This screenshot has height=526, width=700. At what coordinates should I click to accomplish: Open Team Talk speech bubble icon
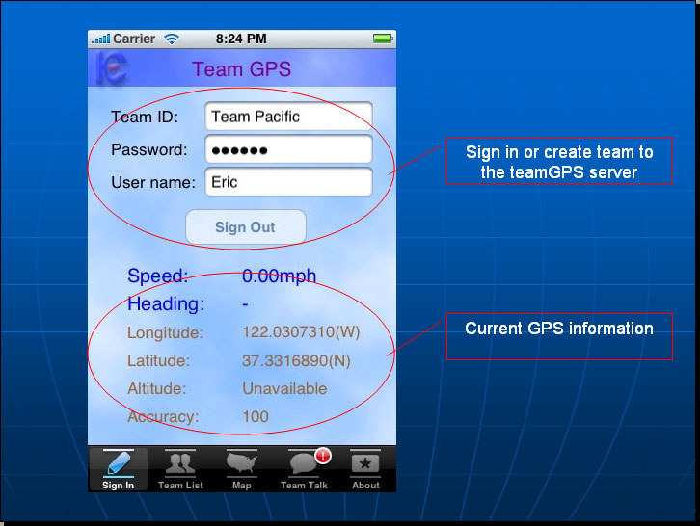coord(304,464)
